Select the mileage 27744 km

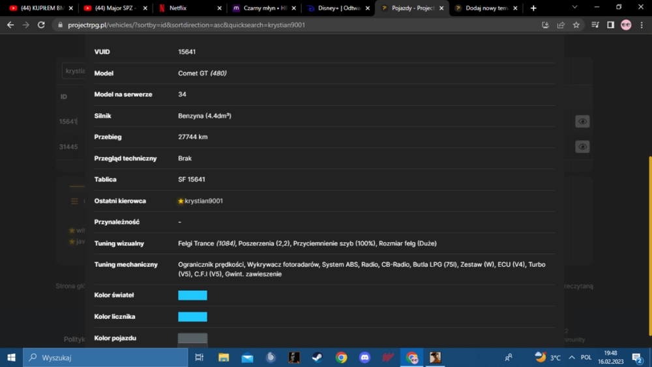[x=192, y=137]
